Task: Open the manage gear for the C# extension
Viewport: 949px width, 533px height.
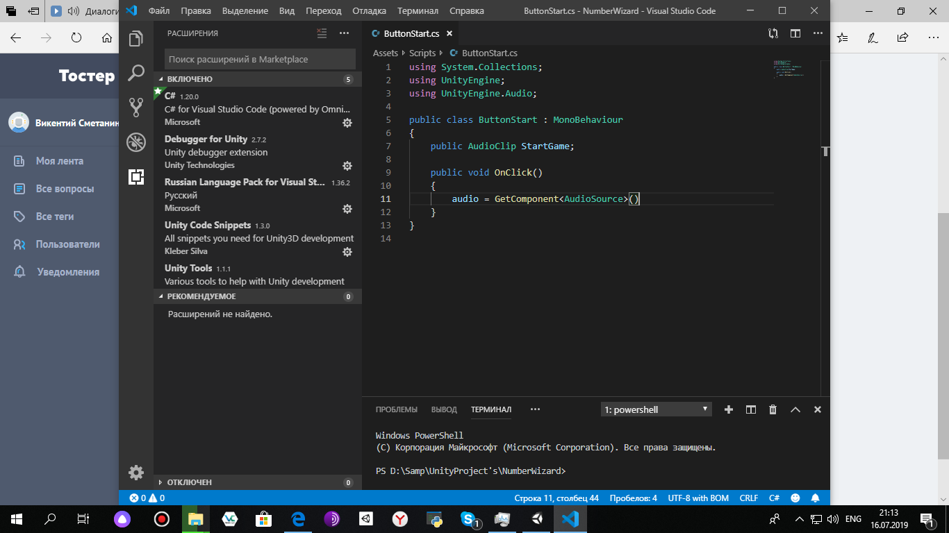Action: (x=347, y=123)
